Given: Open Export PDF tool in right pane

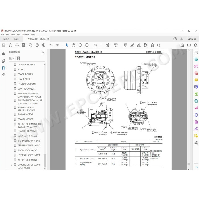Looking at the screenshot, I should coord(196,59).
